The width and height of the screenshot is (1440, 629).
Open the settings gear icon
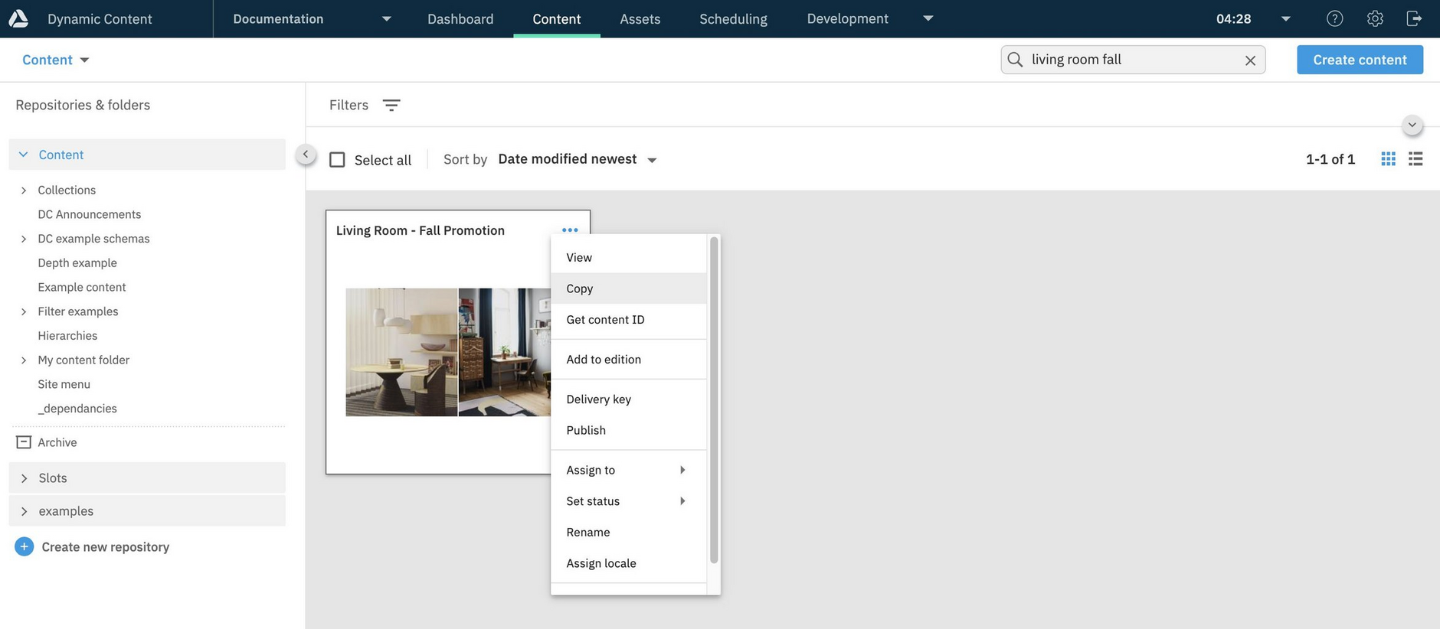tap(1375, 18)
